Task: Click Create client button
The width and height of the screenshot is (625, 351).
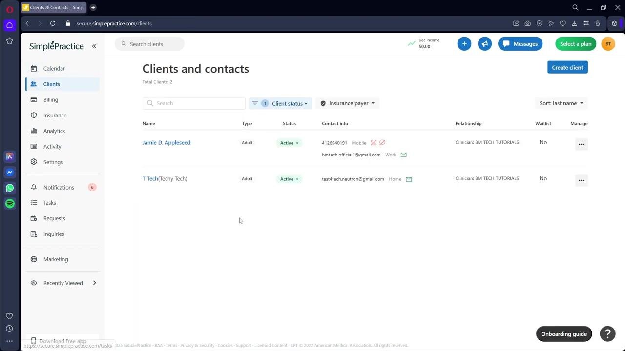Action: 567,68
